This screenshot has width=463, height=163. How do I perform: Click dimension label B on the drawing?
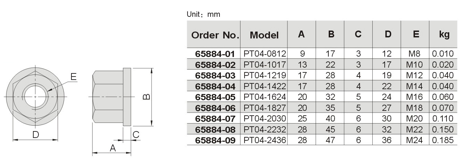[x=146, y=97]
